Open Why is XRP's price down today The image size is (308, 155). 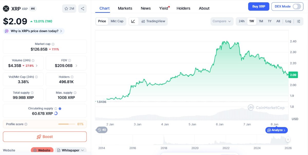click(x=34, y=31)
